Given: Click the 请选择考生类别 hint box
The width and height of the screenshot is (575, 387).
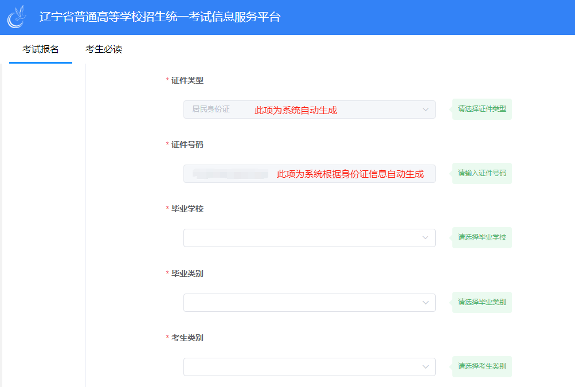Looking at the screenshot, I should pyautogui.click(x=482, y=366).
